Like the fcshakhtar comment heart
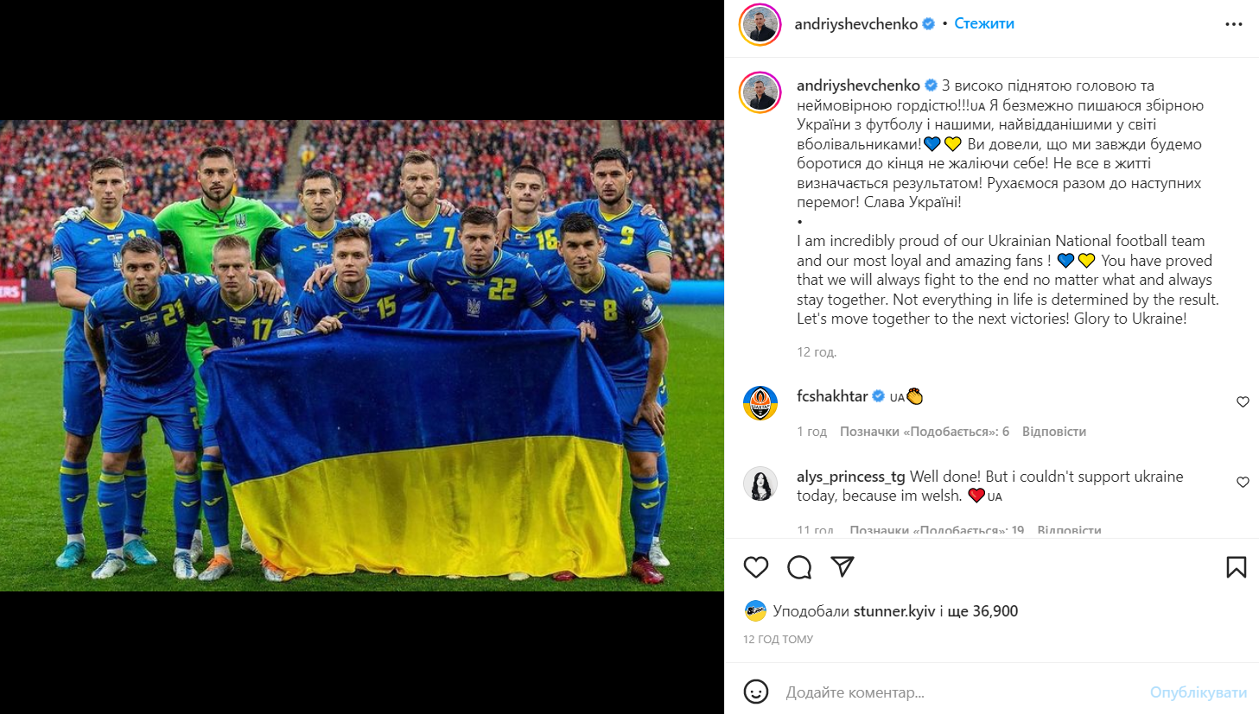The width and height of the screenshot is (1259, 714). tap(1243, 402)
